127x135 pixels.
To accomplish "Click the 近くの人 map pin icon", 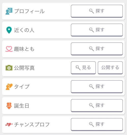I will pyautogui.click(x=9, y=30).
